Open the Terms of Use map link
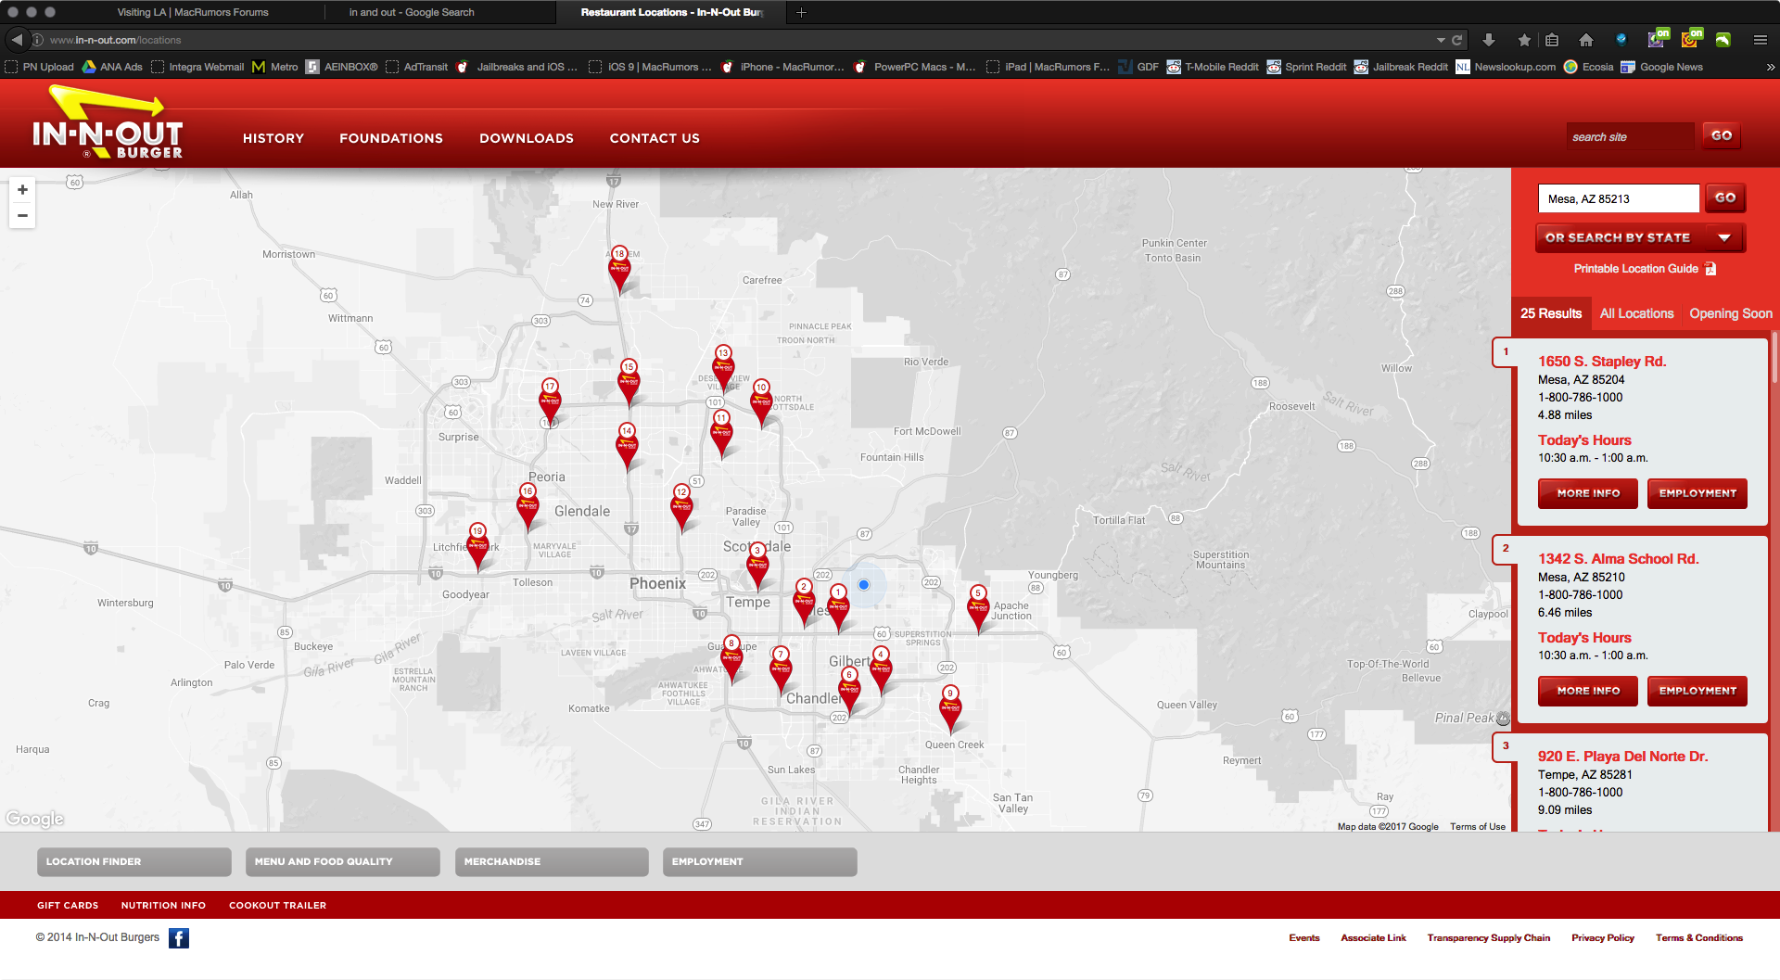1780x980 pixels. pos(1478,827)
